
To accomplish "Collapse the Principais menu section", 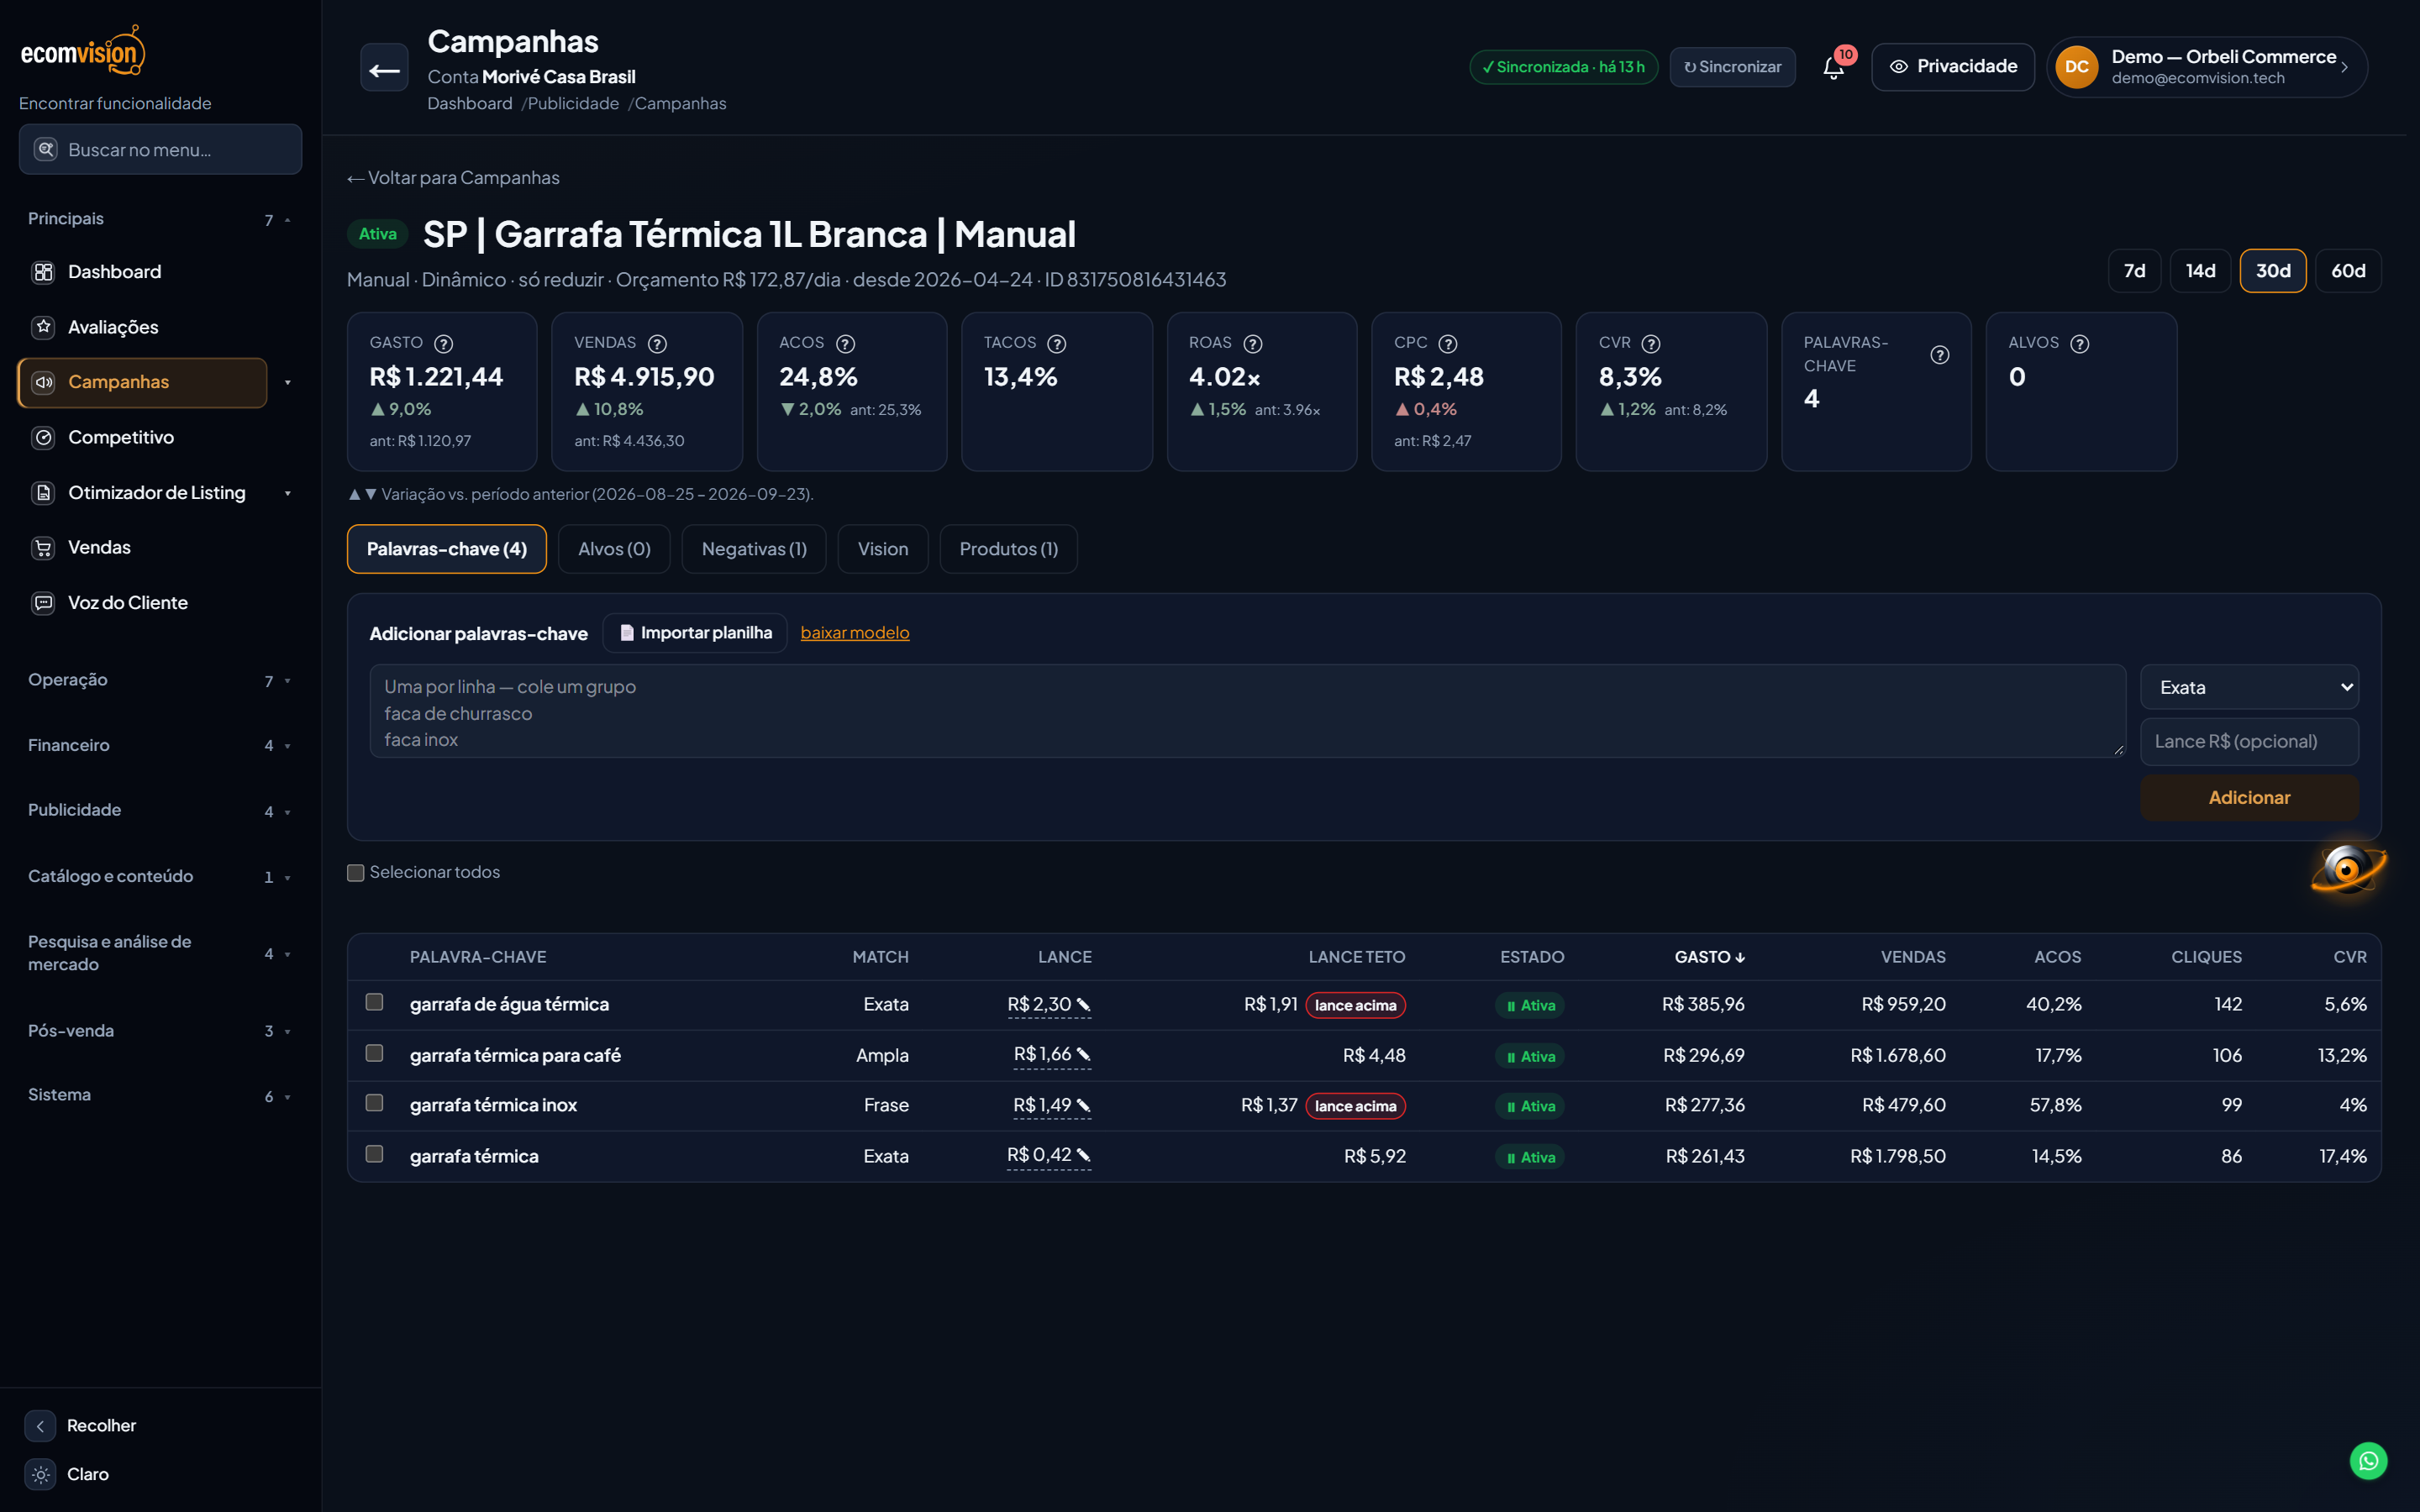I will 160,219.
